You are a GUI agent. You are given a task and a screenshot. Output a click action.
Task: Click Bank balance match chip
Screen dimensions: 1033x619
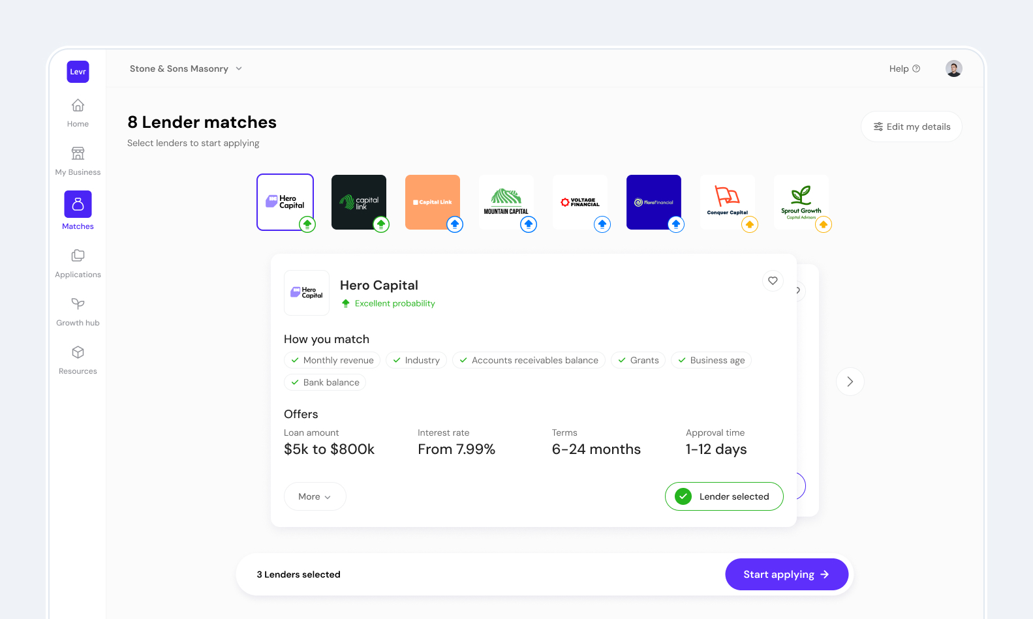pyautogui.click(x=325, y=382)
